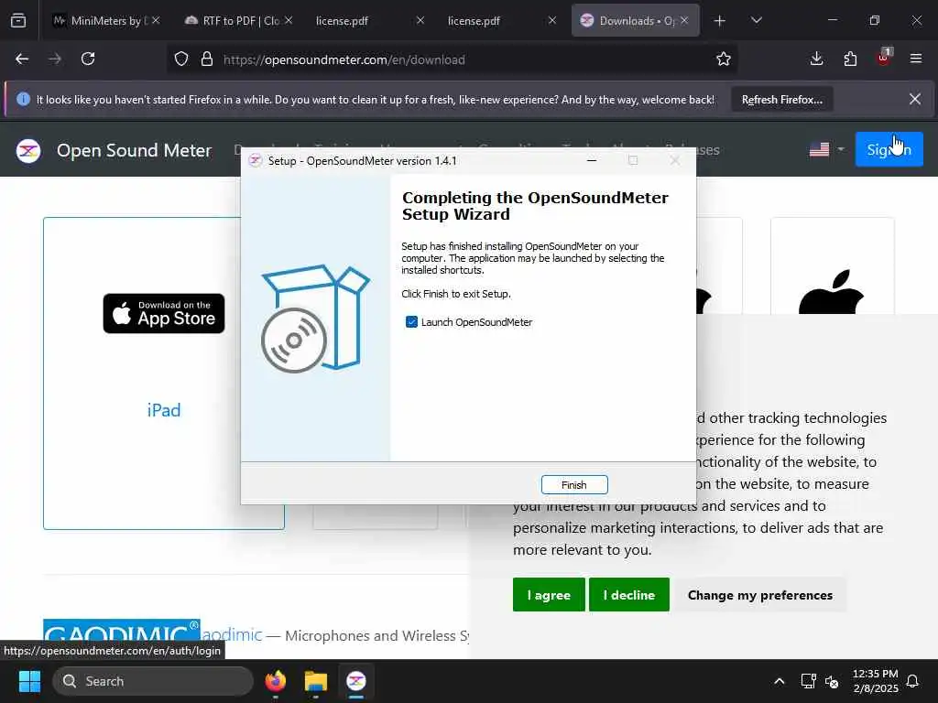Click the network status tray icon

[808, 681]
